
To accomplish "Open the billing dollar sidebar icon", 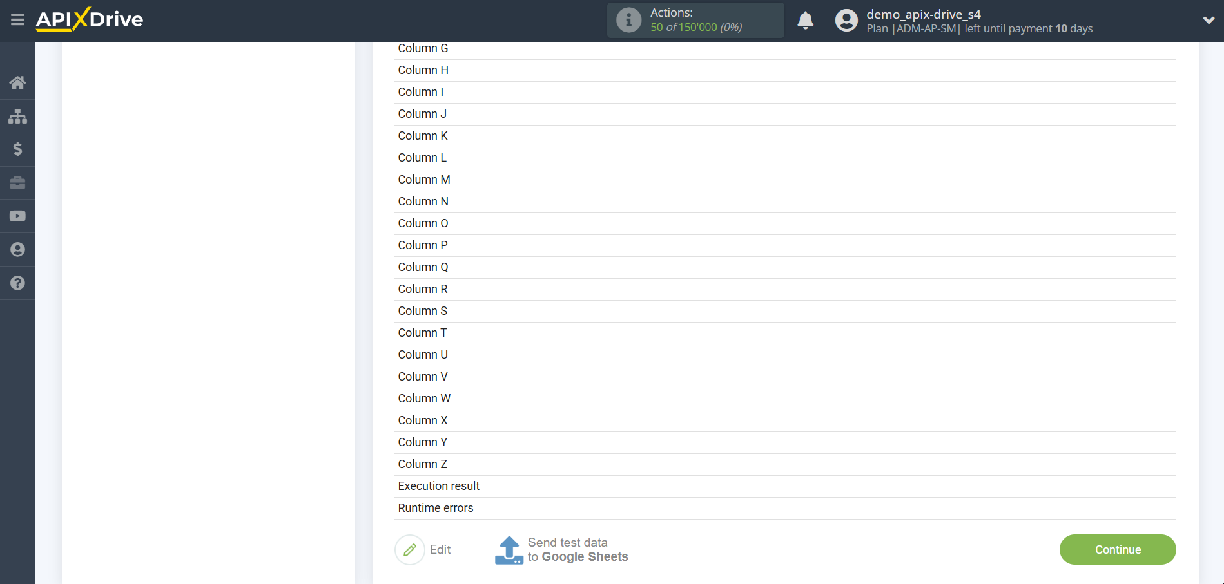I will [x=17, y=149].
